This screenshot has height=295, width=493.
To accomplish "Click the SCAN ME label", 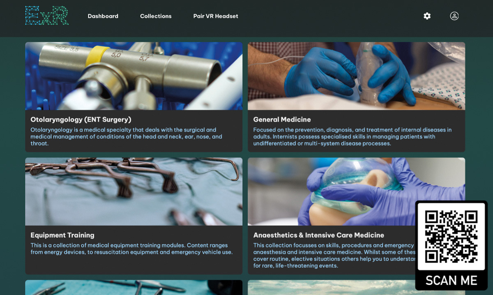I will 451,280.
